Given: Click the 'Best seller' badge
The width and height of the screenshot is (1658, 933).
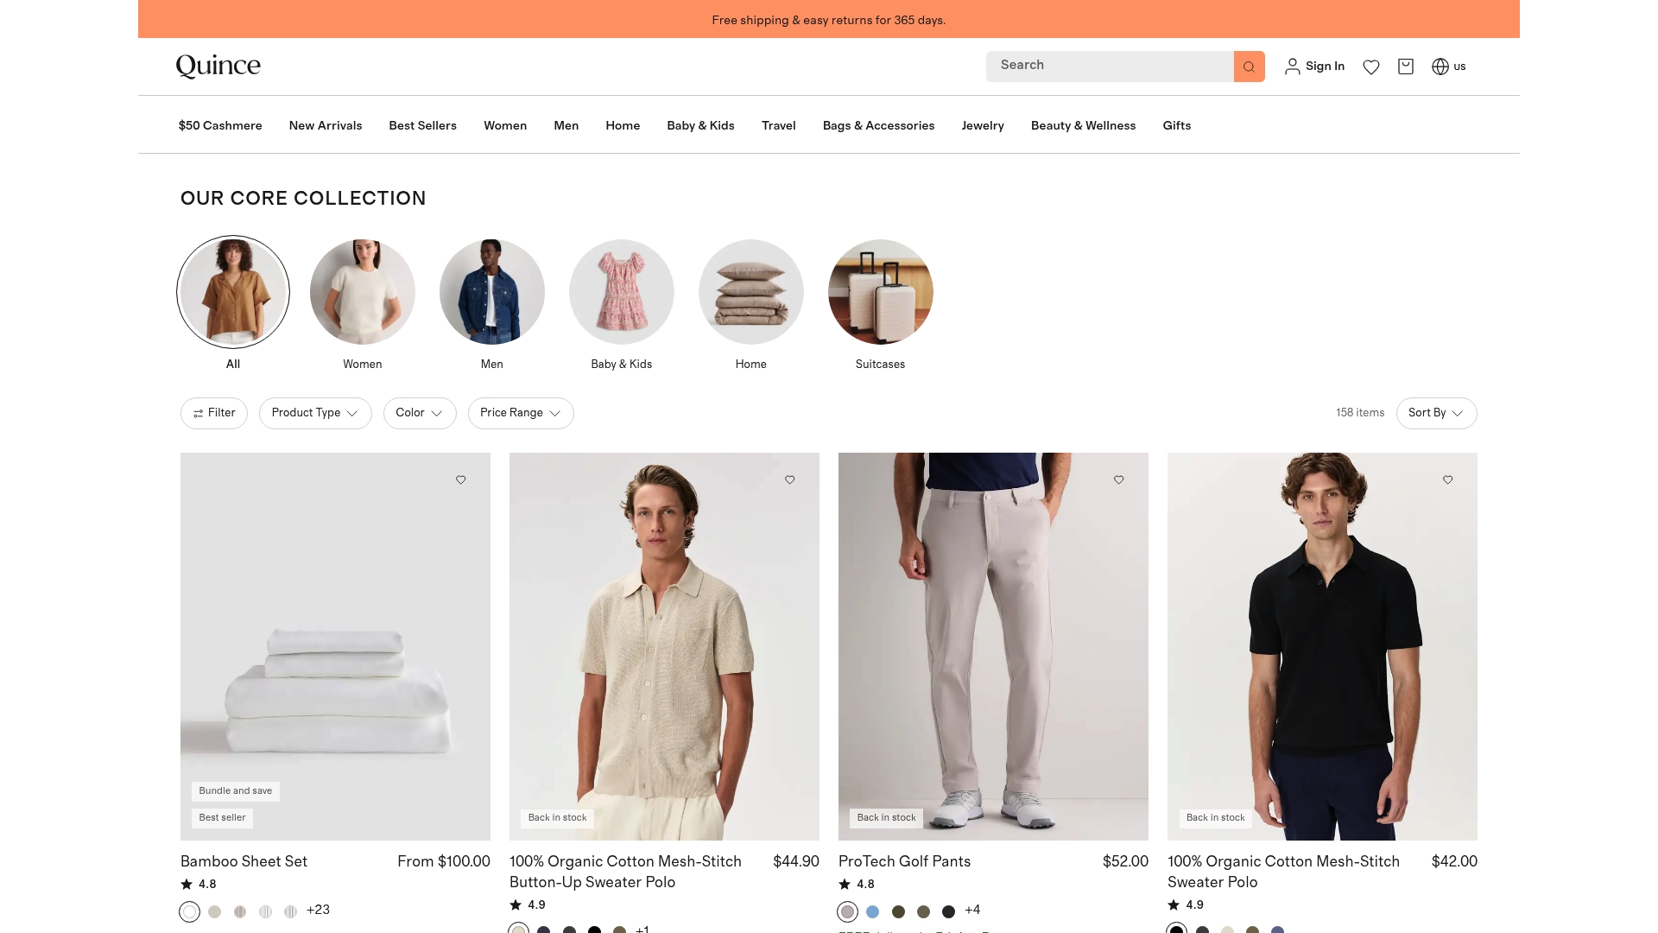Looking at the screenshot, I should pyautogui.click(x=222, y=818).
